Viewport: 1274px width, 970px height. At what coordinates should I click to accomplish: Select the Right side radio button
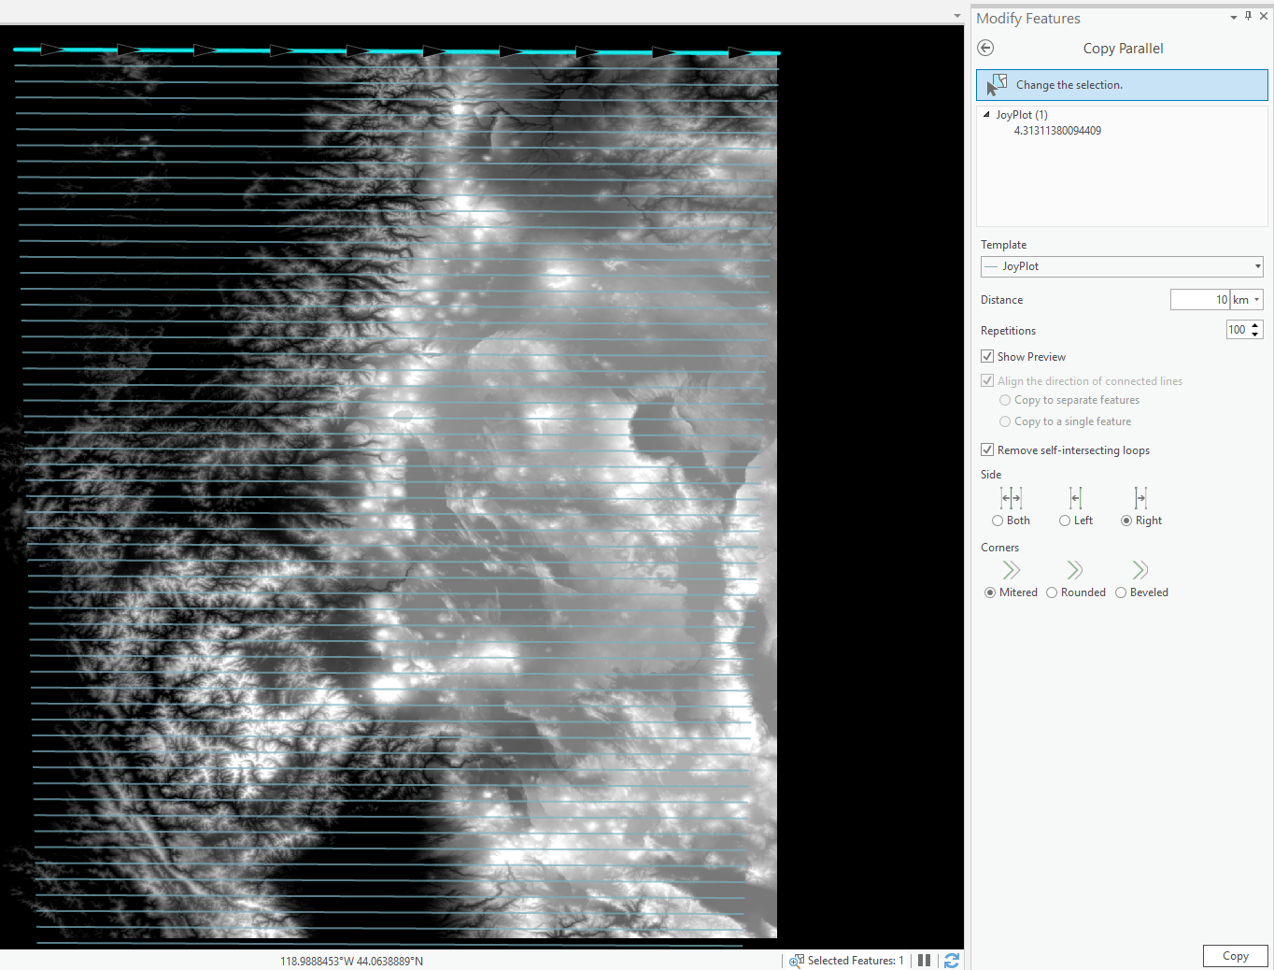pos(1126,521)
